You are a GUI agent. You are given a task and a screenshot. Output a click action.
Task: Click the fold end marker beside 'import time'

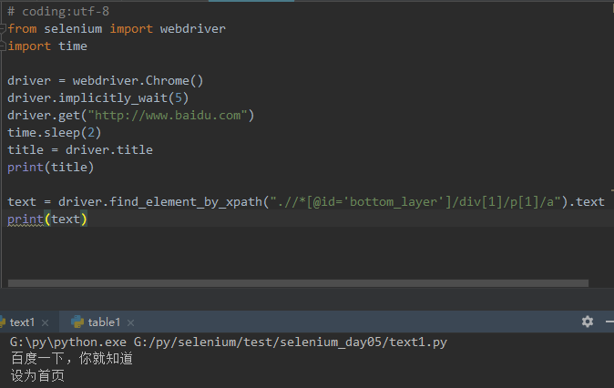[x=4, y=46]
